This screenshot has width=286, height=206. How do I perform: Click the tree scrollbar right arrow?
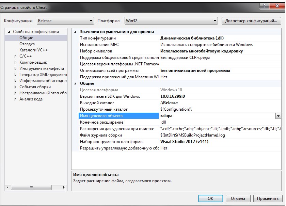coord(64,187)
